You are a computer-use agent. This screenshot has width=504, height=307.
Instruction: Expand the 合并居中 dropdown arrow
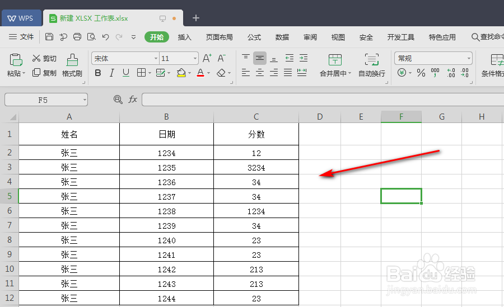click(349, 74)
